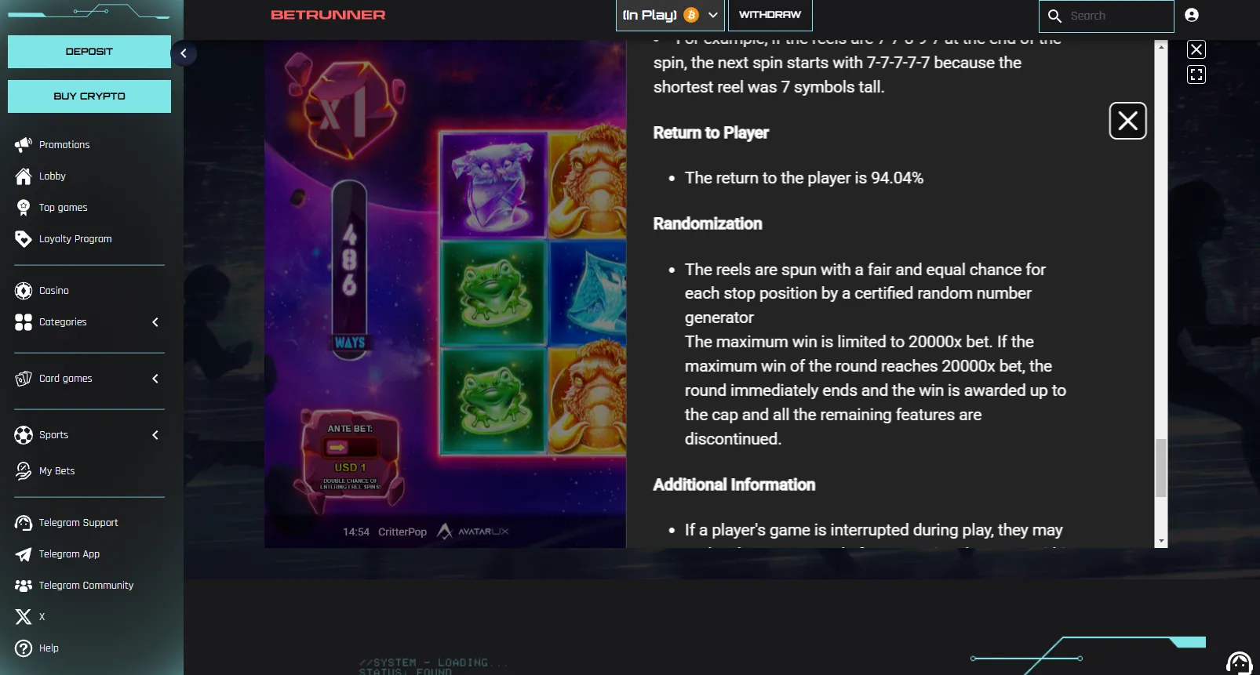Click the DEPOSIT button
1260x675 pixels.
click(89, 52)
